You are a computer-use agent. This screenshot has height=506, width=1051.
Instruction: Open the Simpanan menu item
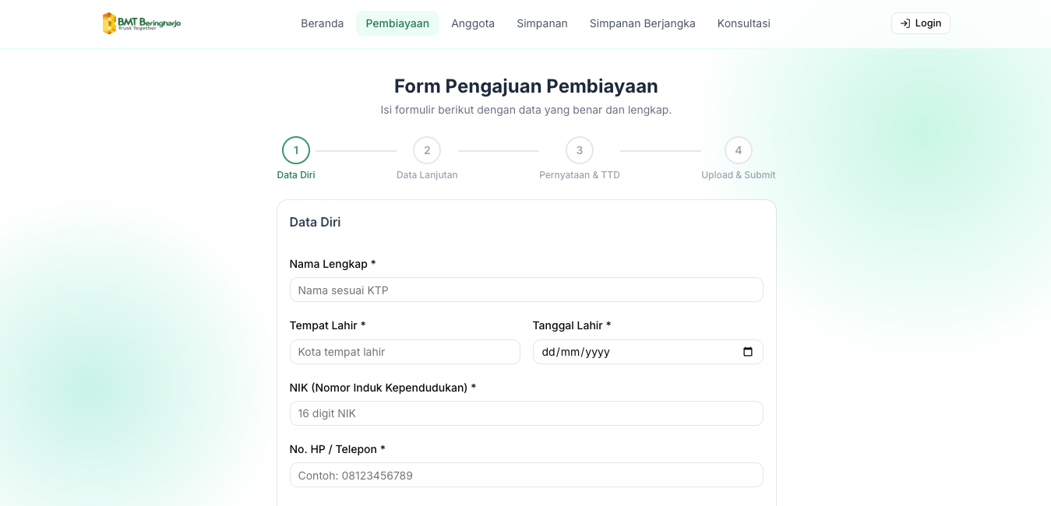[x=542, y=23]
